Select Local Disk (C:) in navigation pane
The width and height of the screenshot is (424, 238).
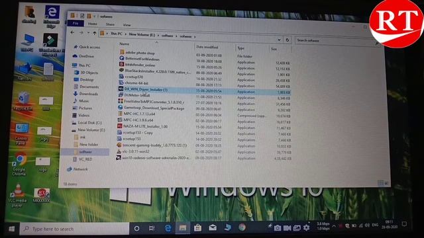pos(87,122)
